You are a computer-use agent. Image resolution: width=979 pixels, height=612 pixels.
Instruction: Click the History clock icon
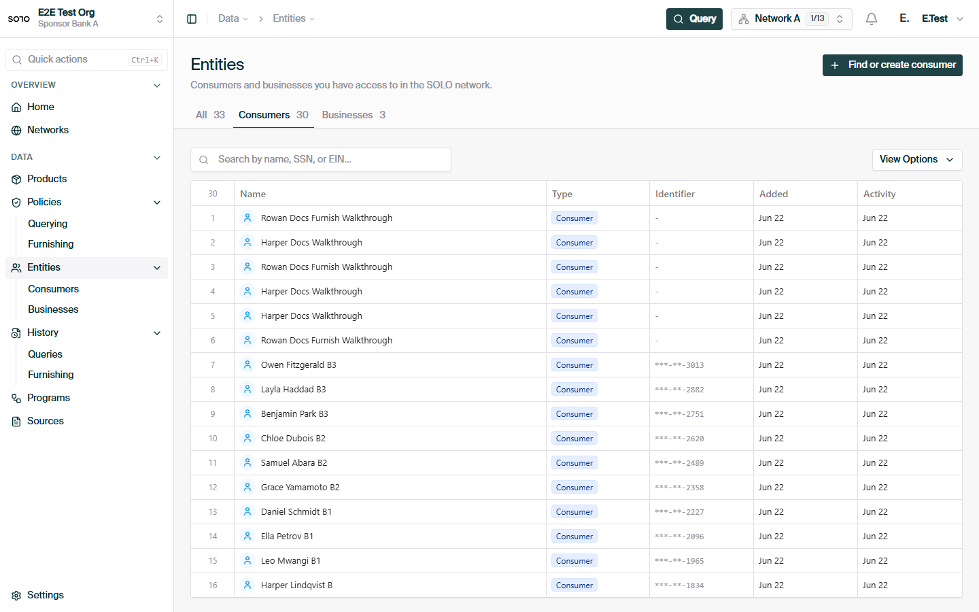click(x=16, y=333)
